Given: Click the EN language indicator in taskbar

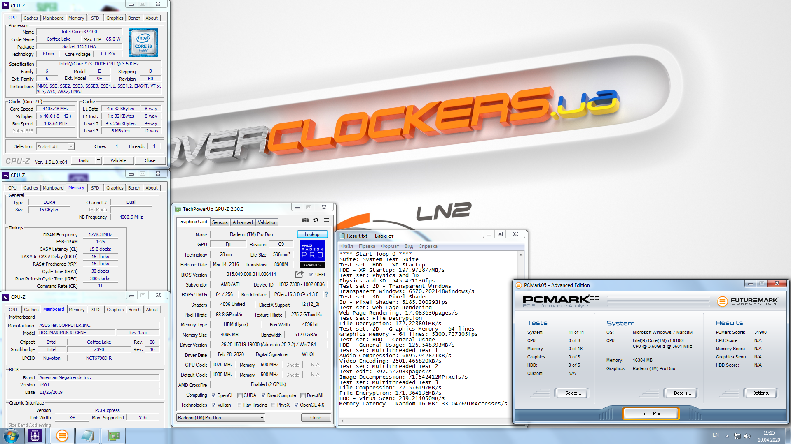Looking at the screenshot, I should click(716, 435).
